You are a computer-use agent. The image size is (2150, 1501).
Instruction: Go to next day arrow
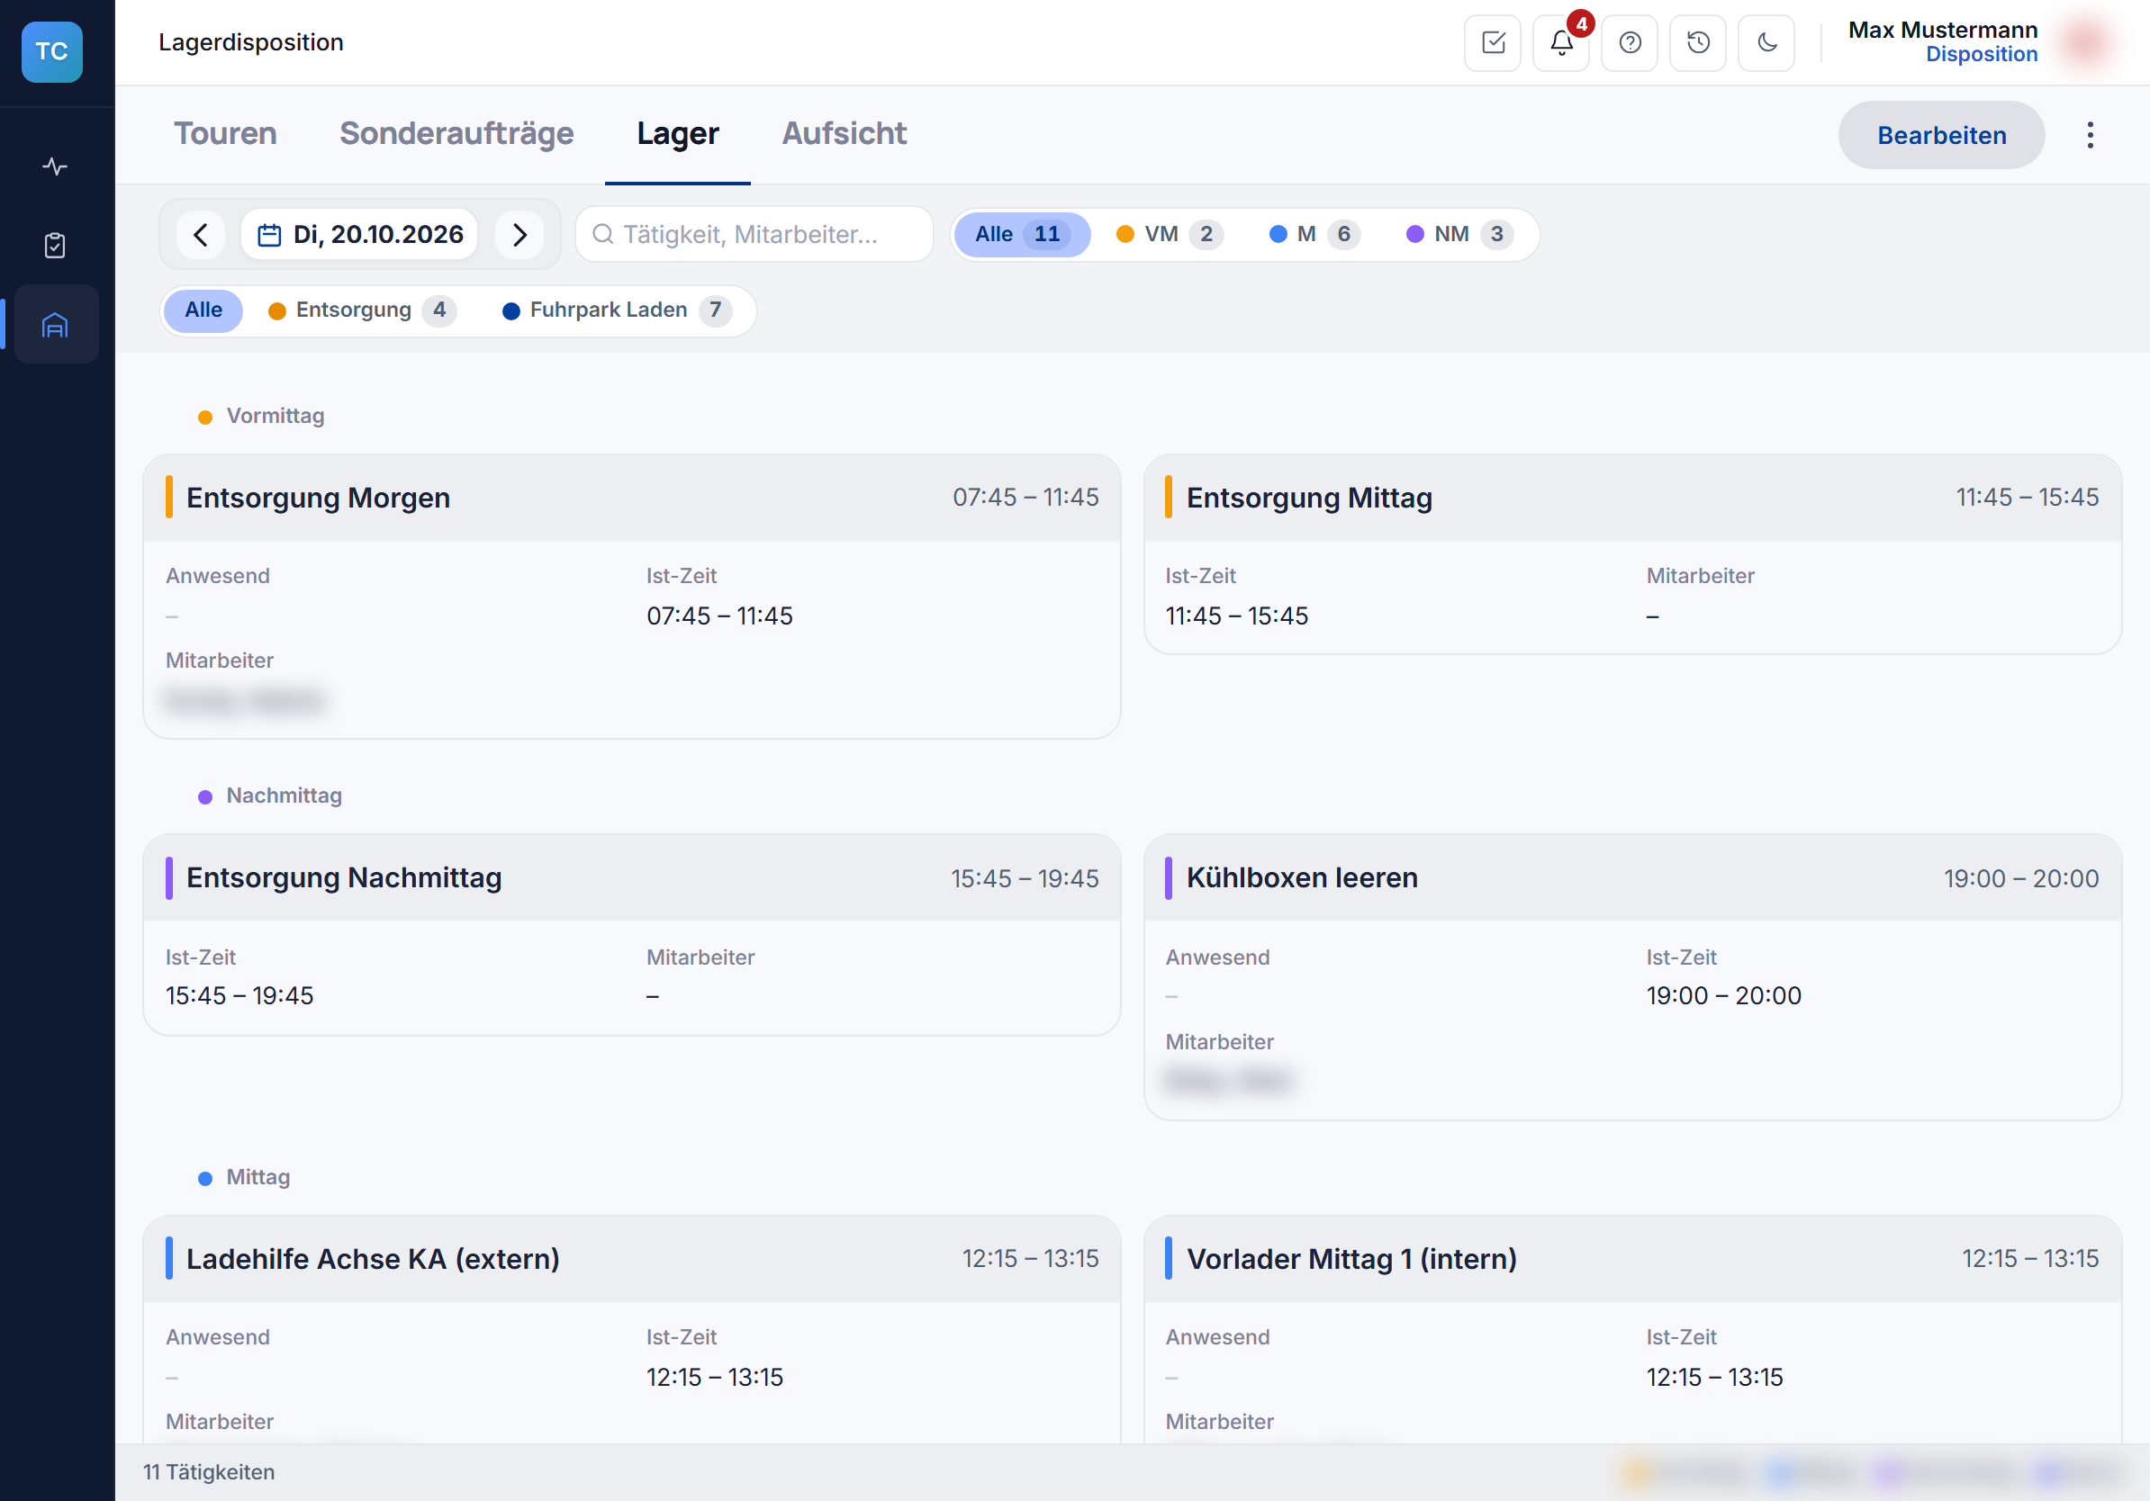pos(519,234)
